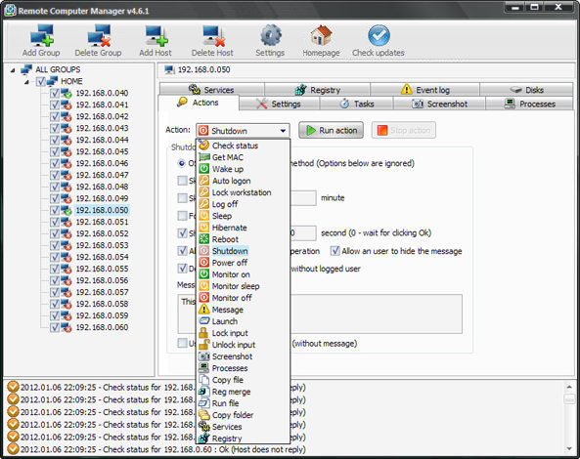Click the Monitor off action icon

pos(203,298)
